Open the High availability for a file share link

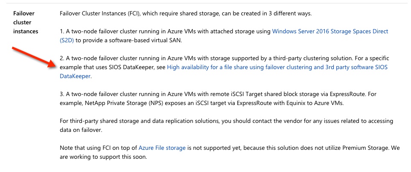[277, 67]
